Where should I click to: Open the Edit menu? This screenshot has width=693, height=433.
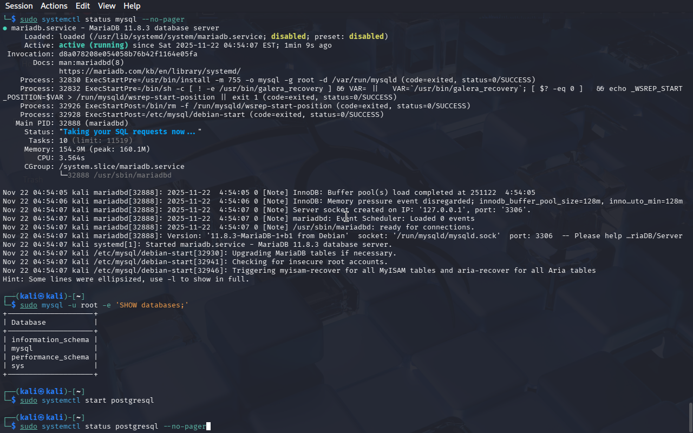83,6
